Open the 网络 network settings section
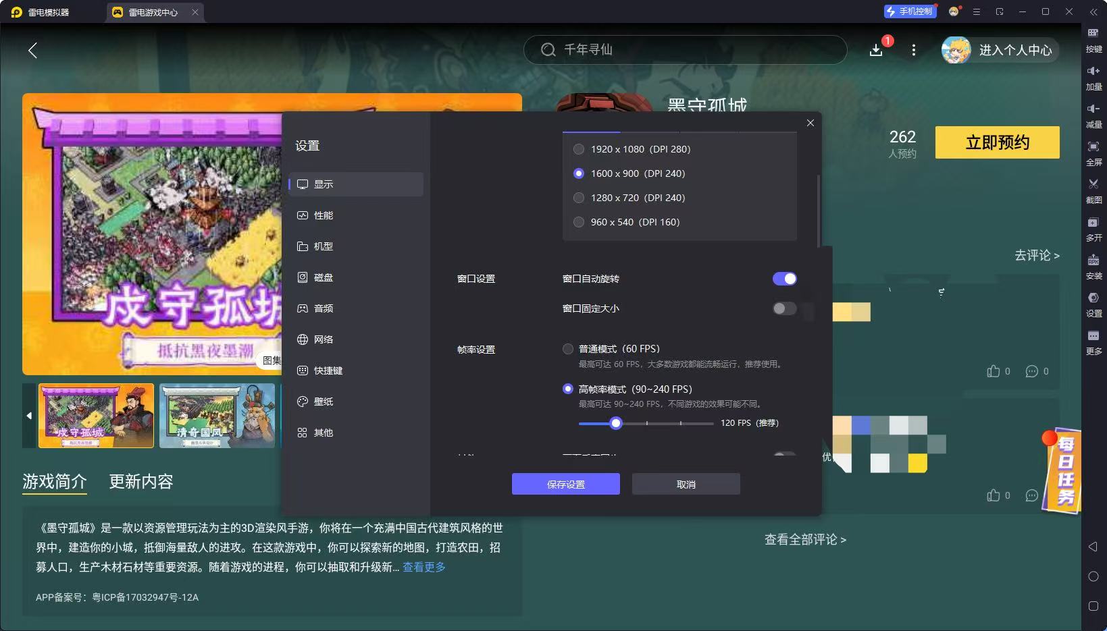Screen dimensions: 1107x631 356,339
